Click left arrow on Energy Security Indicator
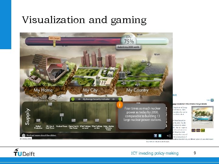219x164 pixels. (x=79, y=99)
